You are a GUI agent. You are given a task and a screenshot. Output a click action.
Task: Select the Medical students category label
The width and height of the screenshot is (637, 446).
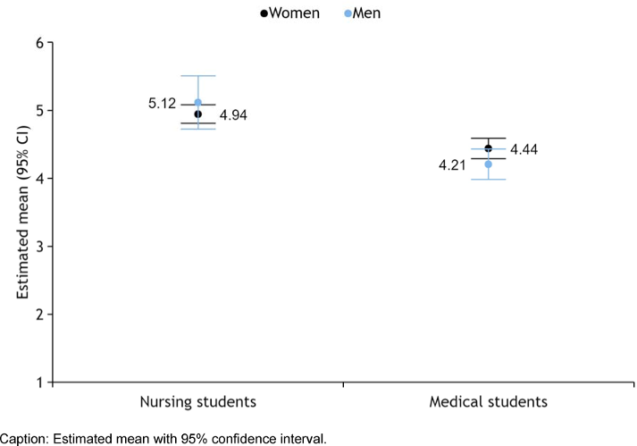click(x=488, y=401)
